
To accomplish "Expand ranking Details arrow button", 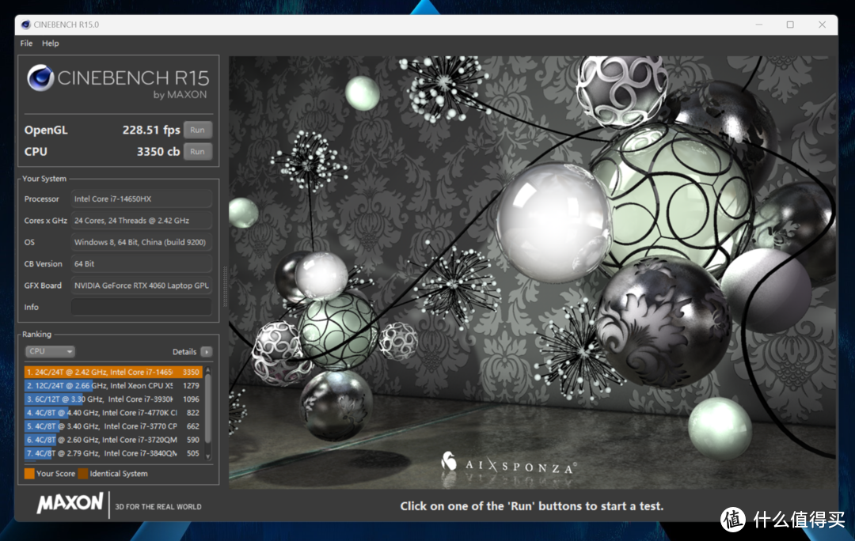I will tap(206, 352).
